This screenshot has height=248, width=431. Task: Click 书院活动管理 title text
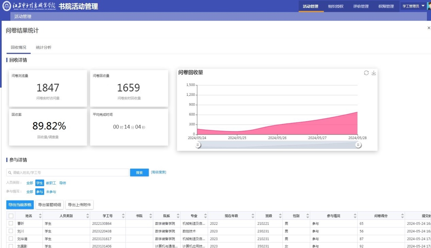point(78,6)
